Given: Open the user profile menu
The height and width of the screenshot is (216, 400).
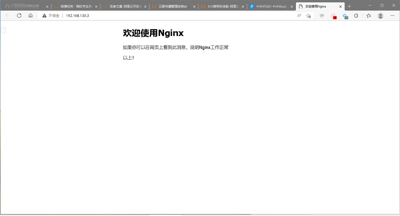Looking at the screenshot, I should point(381,16).
